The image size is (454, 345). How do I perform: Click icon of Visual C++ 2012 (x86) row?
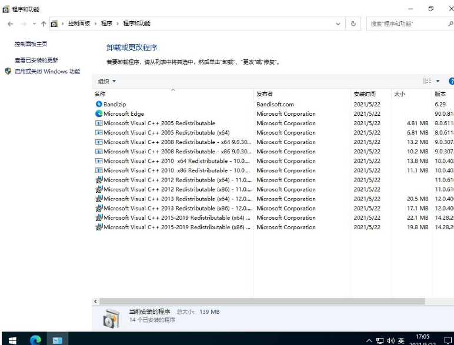click(x=99, y=189)
